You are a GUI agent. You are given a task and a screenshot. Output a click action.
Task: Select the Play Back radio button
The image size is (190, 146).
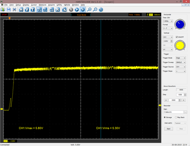point(176,117)
